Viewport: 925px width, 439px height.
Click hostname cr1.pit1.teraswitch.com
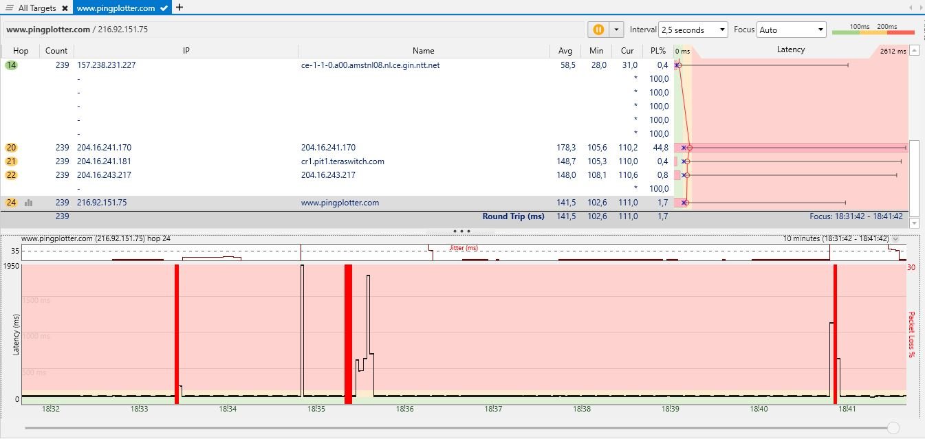click(x=342, y=161)
